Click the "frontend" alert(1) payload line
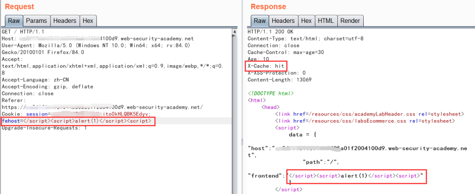This screenshot has width=475, height=194. pyautogui.click(x=335, y=176)
